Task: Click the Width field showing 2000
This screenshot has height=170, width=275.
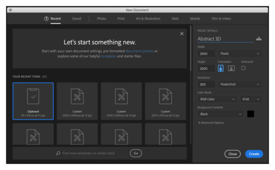Action: click(206, 54)
